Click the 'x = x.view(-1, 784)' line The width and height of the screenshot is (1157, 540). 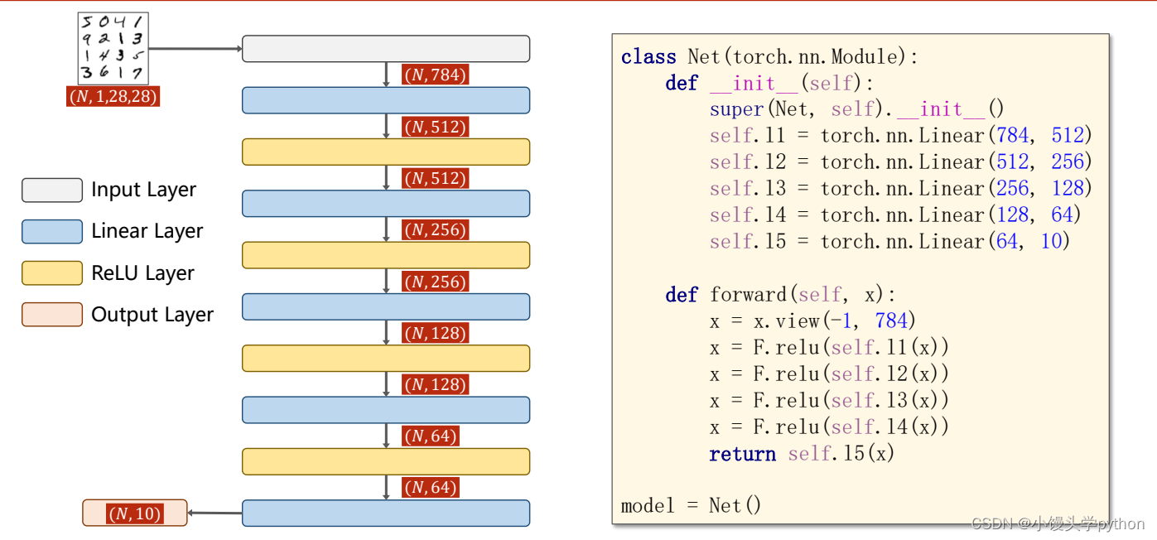(x=813, y=321)
